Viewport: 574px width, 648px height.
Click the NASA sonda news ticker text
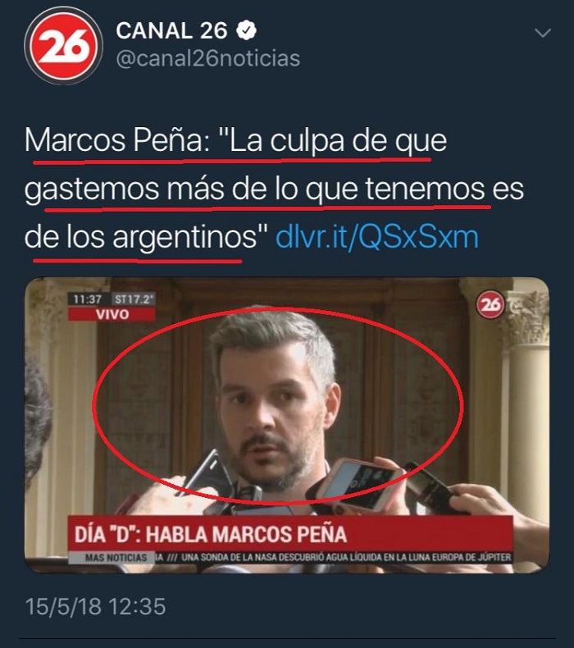click(x=346, y=557)
